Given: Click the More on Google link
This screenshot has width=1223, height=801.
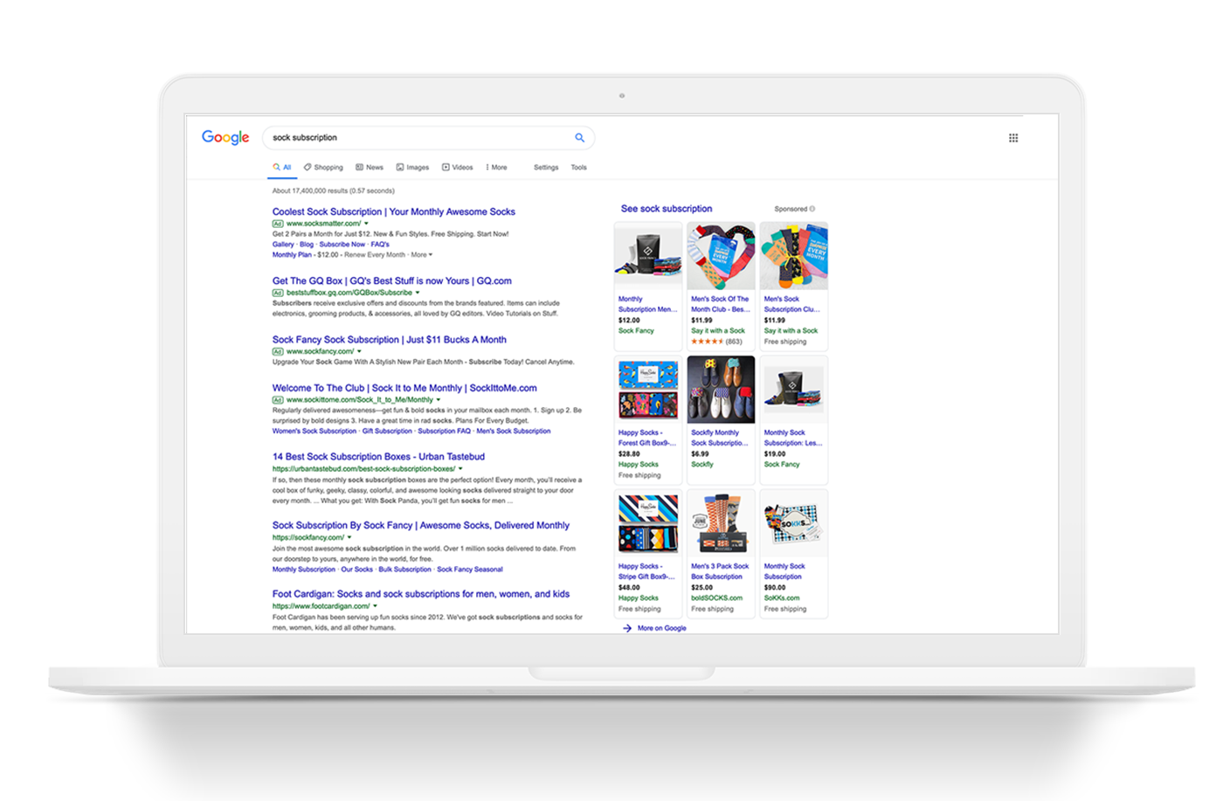Looking at the screenshot, I should 661,628.
